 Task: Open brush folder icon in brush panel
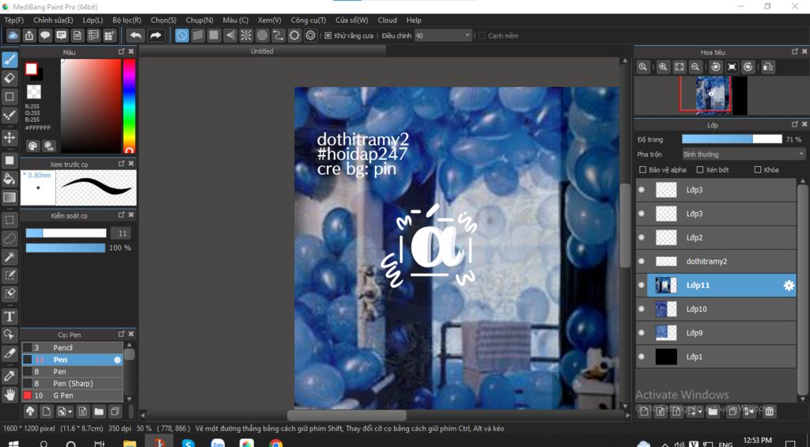(x=99, y=411)
